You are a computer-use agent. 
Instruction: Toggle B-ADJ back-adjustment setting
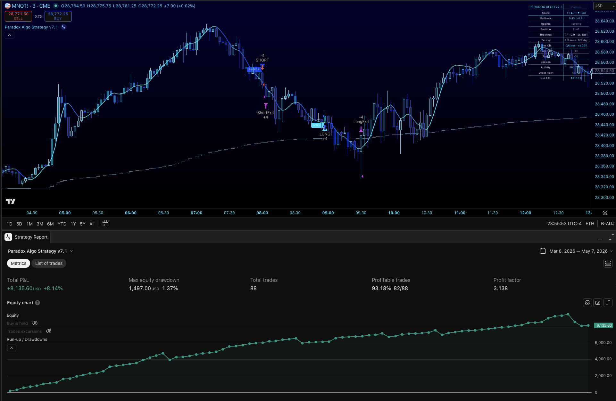click(x=608, y=224)
